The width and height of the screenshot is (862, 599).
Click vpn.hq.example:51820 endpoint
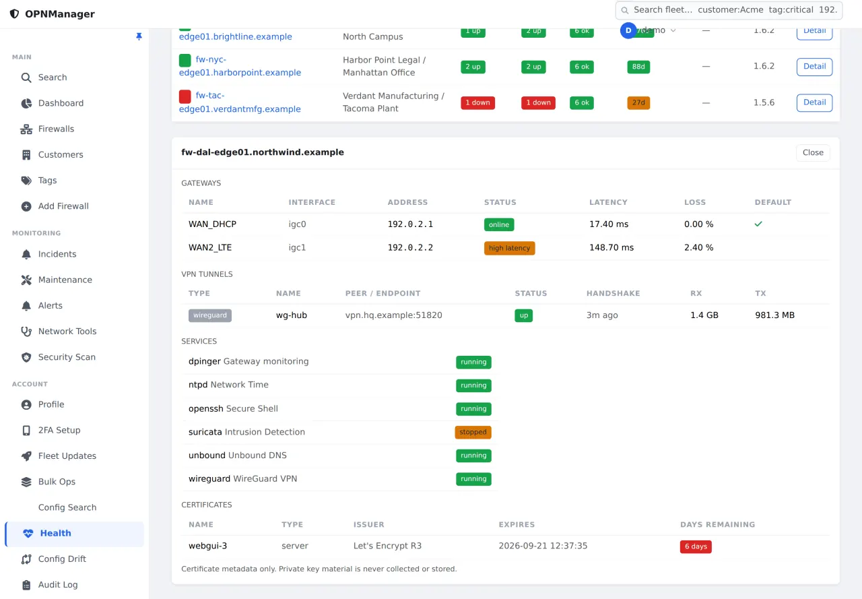pos(394,315)
